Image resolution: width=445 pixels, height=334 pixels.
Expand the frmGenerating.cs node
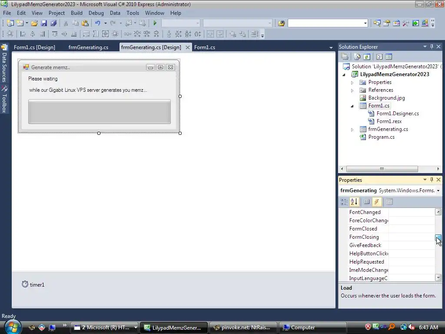coord(352,130)
